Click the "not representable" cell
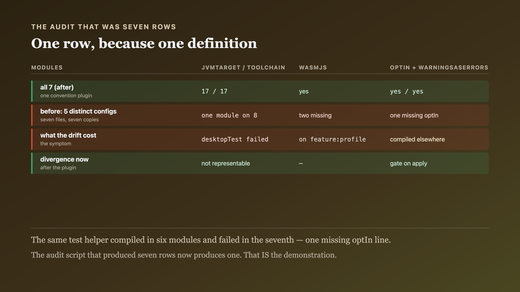This screenshot has height=292, width=520. tap(226, 164)
